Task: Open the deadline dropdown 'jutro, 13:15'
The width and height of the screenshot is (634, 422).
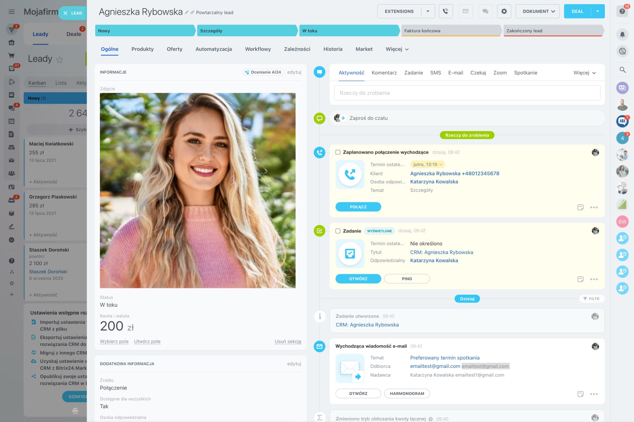Action: tap(427, 164)
